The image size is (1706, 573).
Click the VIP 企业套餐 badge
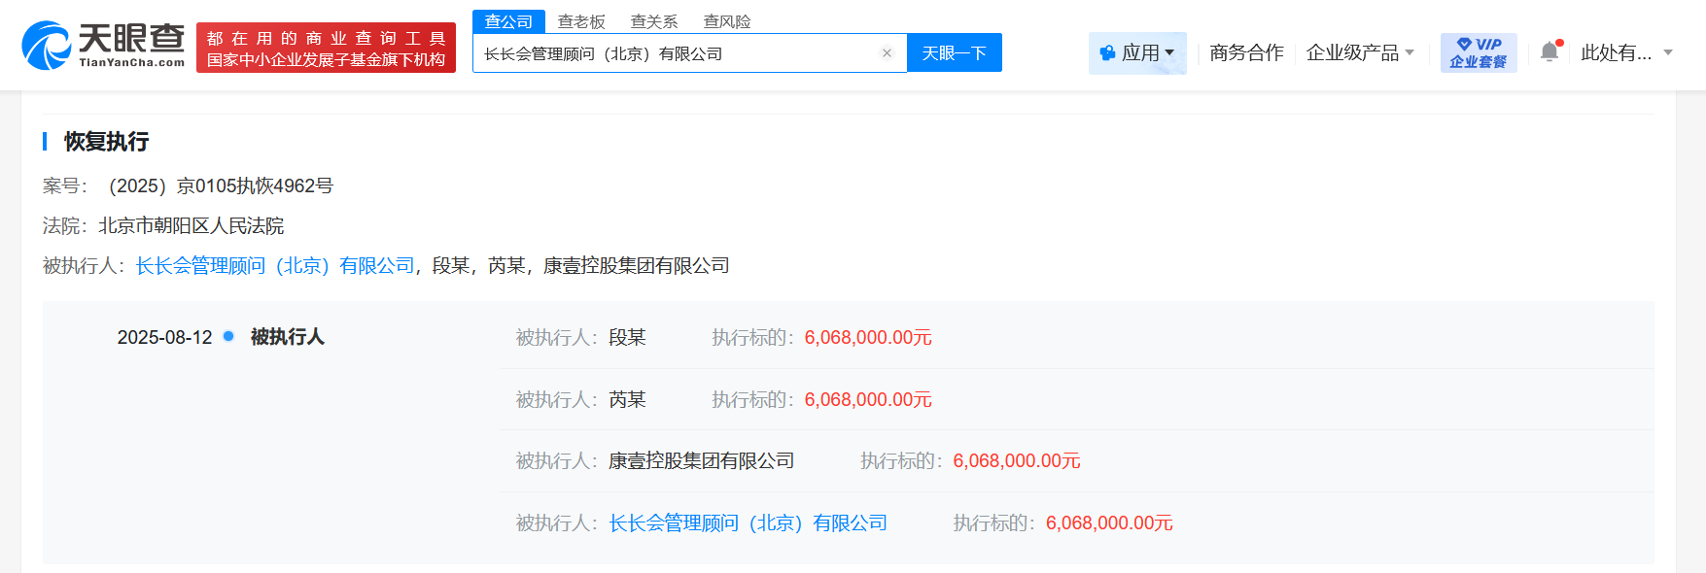coord(1478,52)
